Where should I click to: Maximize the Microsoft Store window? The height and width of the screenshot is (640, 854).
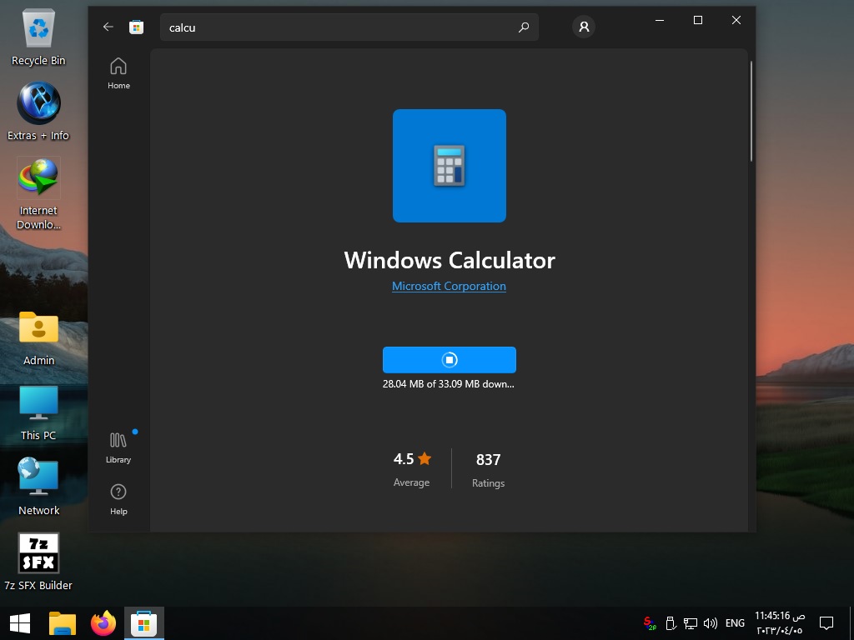click(698, 20)
